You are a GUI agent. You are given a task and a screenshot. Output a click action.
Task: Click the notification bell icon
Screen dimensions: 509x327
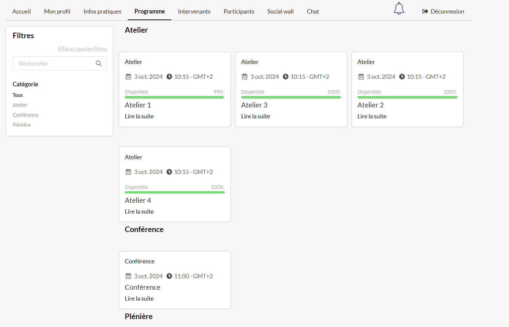(x=399, y=9)
